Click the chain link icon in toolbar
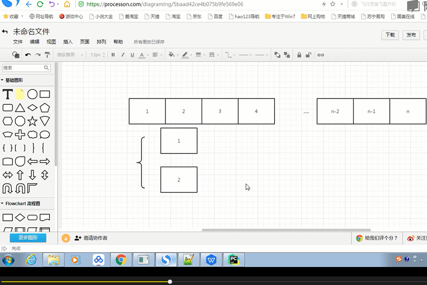Image resolution: width=427 pixels, height=285 pixels. pos(321,55)
